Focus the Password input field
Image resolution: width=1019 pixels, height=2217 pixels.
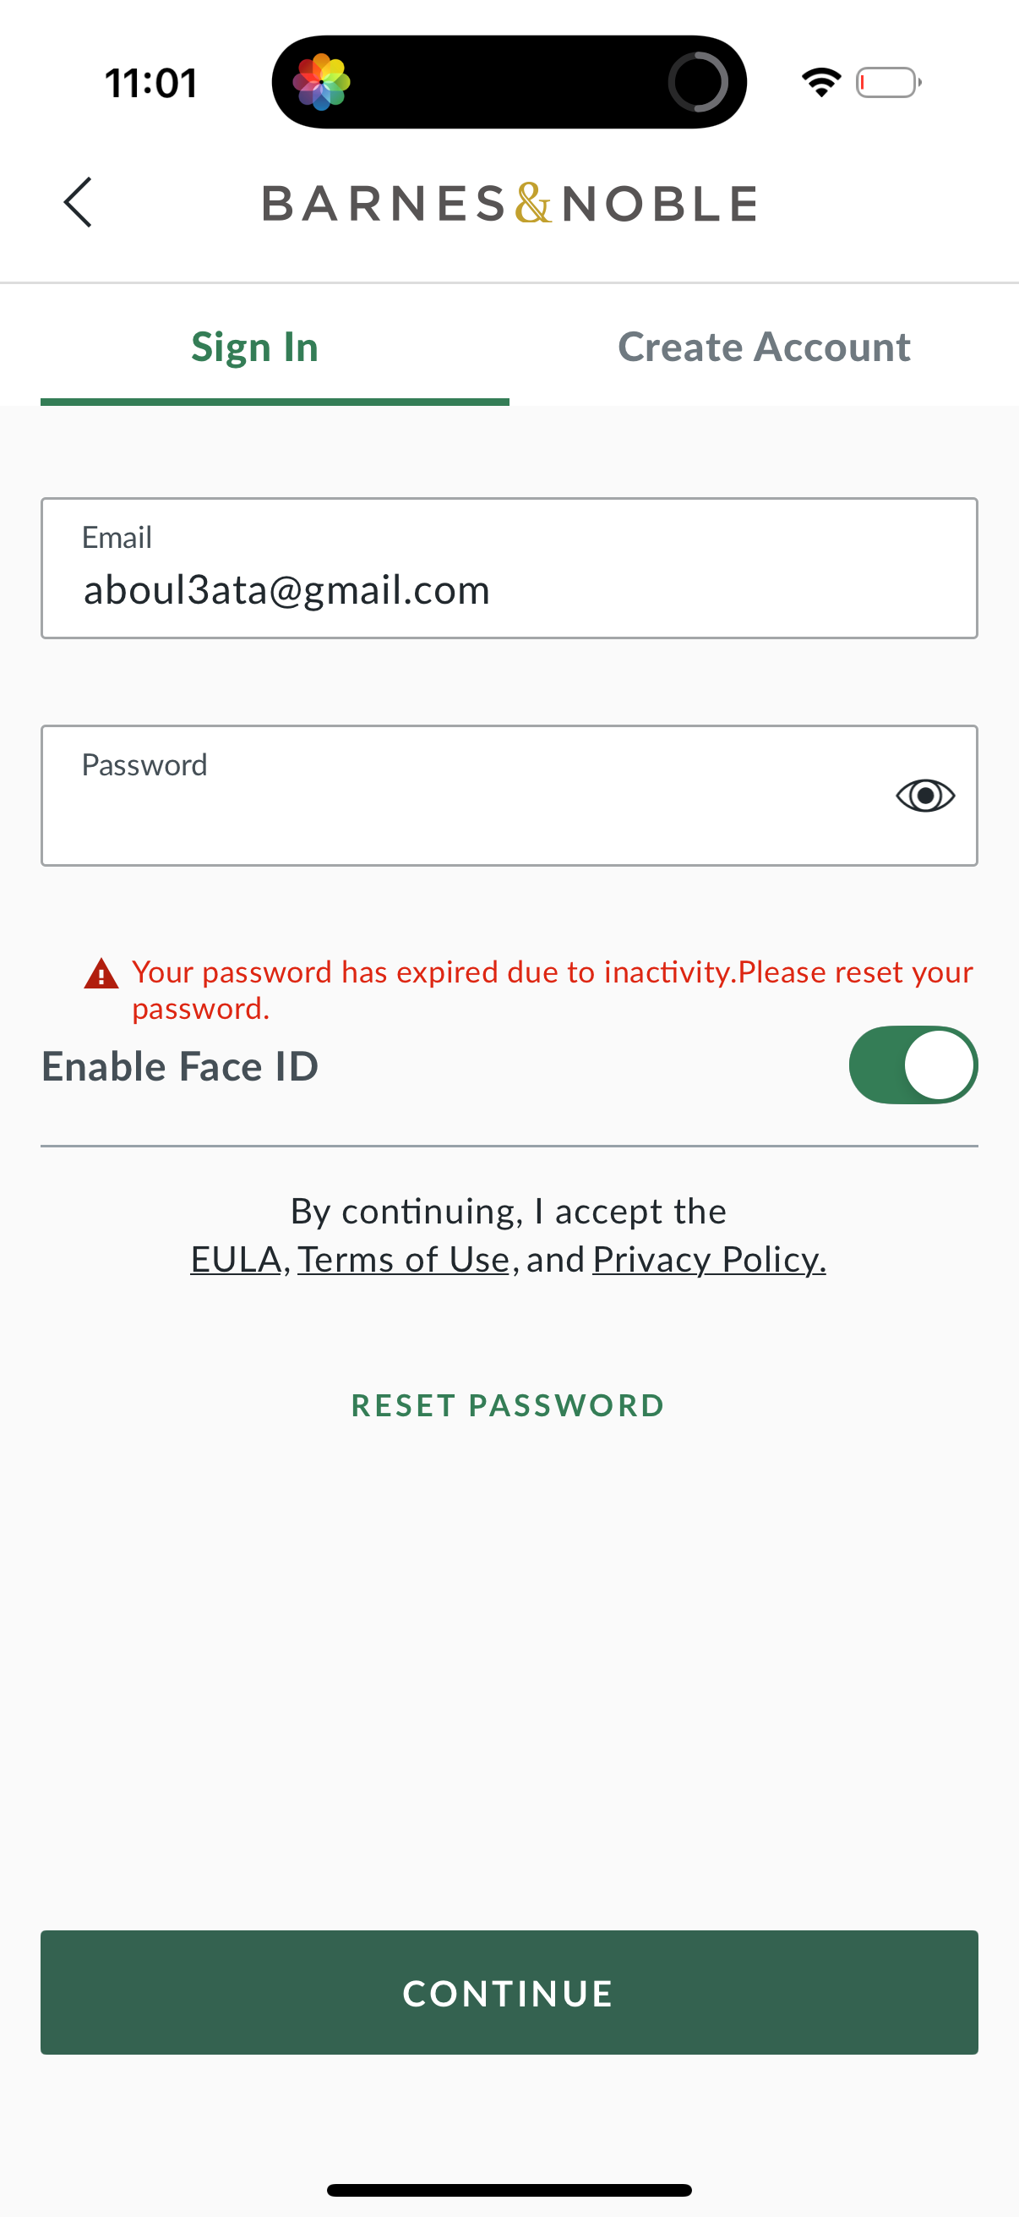[465, 797]
